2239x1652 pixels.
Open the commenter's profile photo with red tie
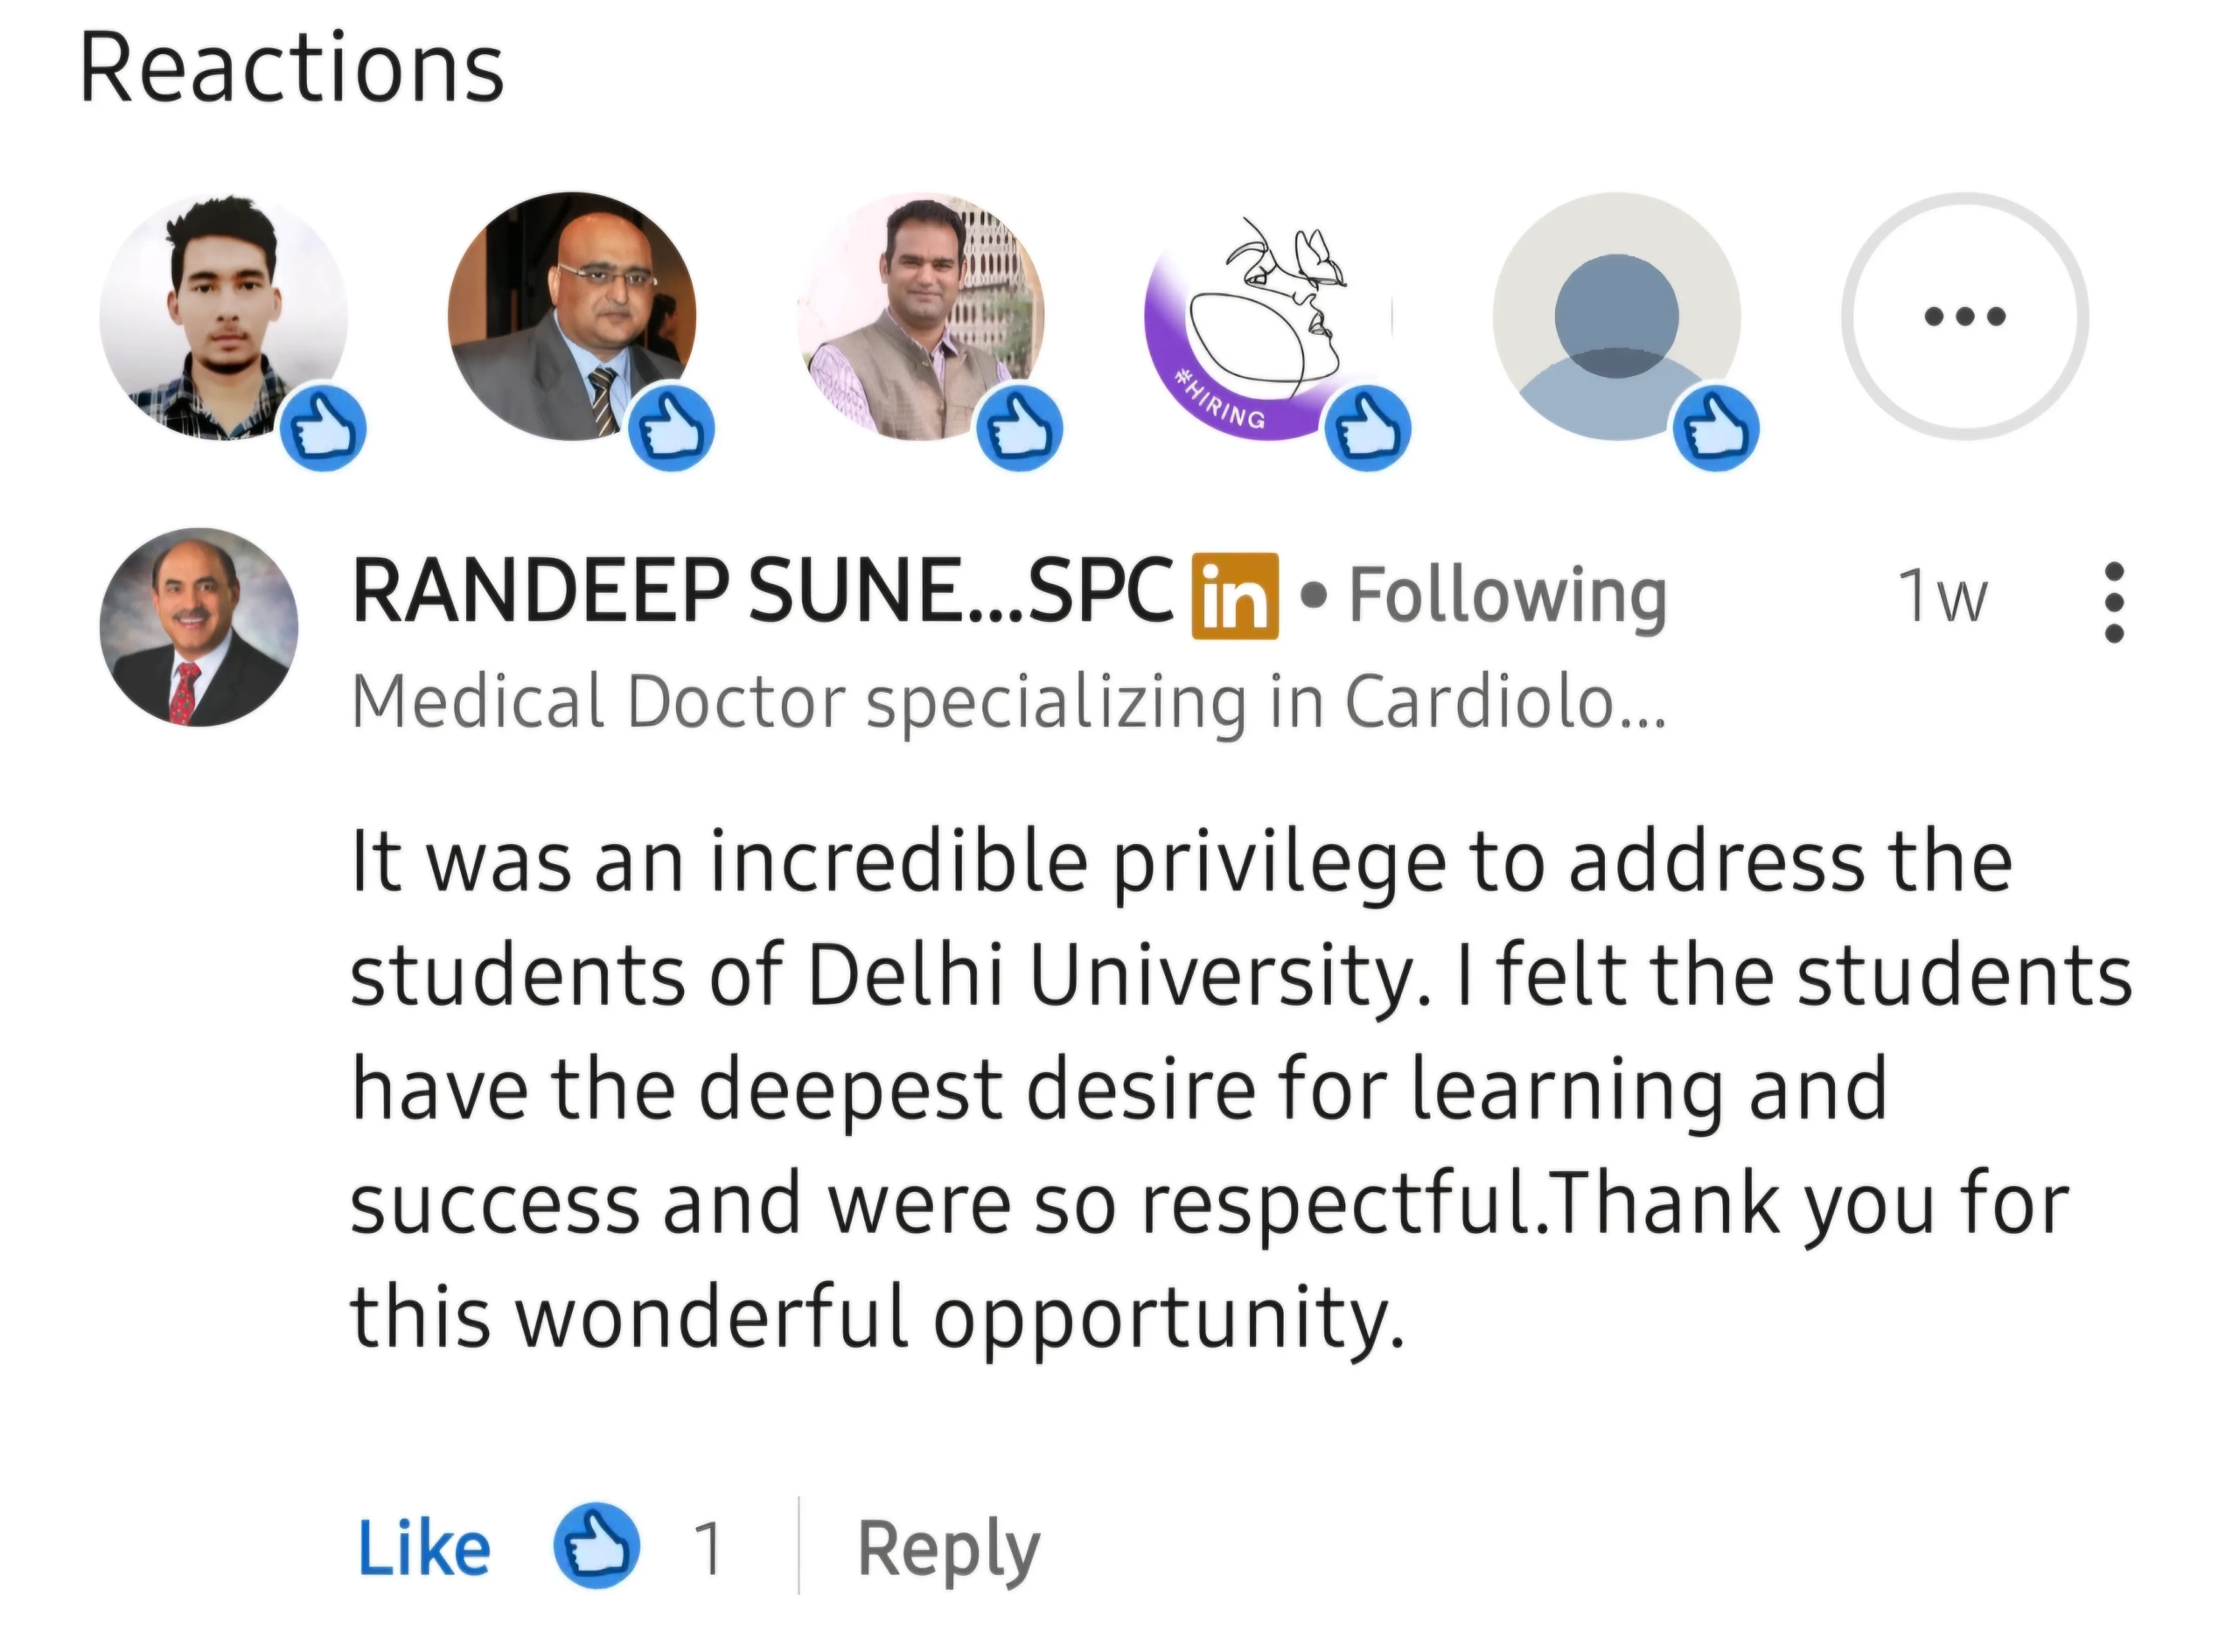199,627
